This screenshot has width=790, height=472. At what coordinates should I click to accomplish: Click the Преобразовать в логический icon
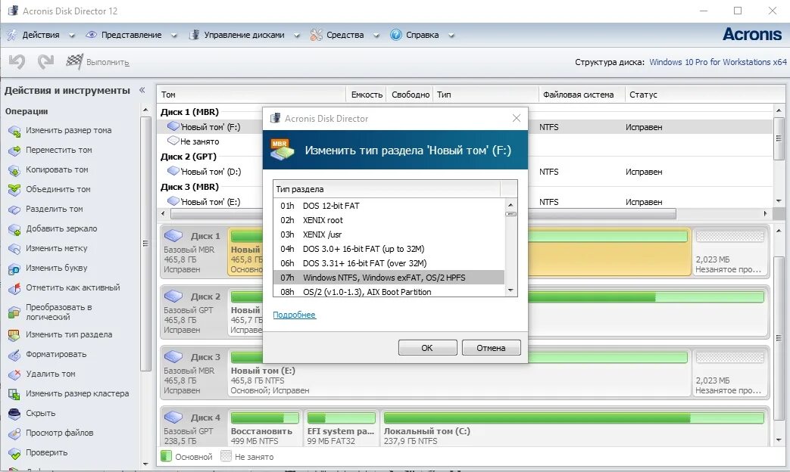[14, 312]
